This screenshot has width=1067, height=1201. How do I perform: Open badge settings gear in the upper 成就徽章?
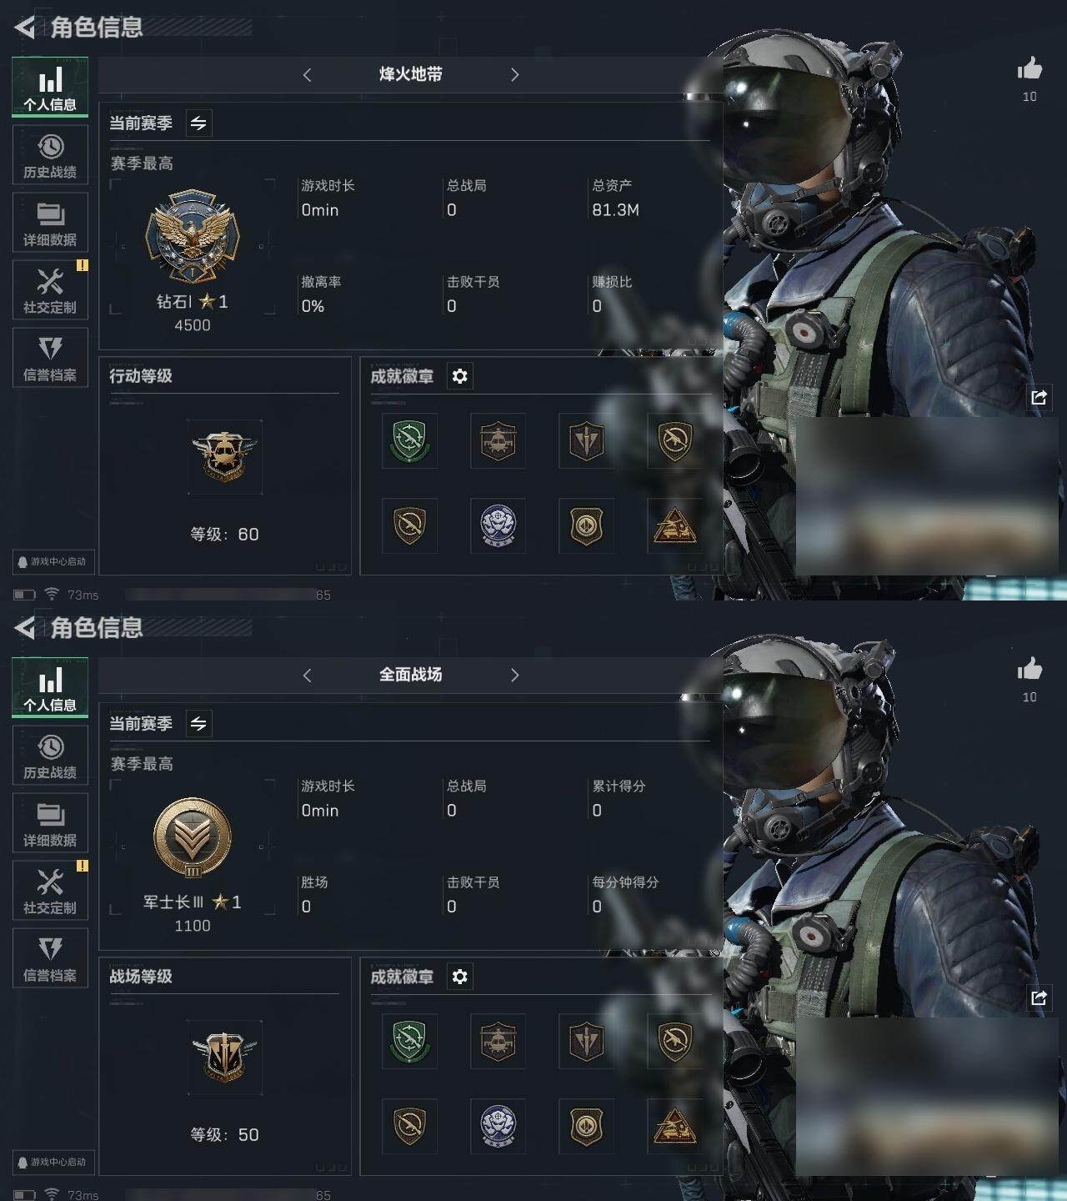click(459, 376)
